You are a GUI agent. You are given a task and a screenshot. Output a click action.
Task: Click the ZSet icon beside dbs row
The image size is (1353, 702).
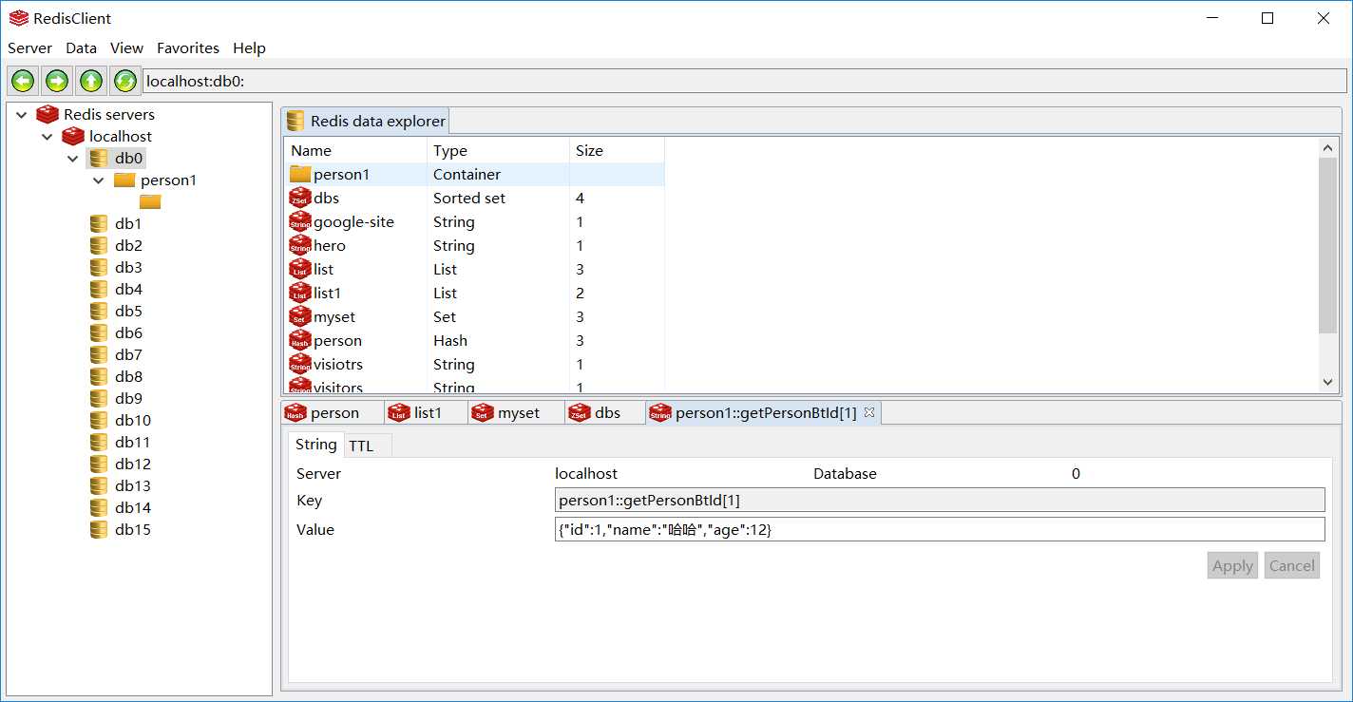pyautogui.click(x=300, y=198)
